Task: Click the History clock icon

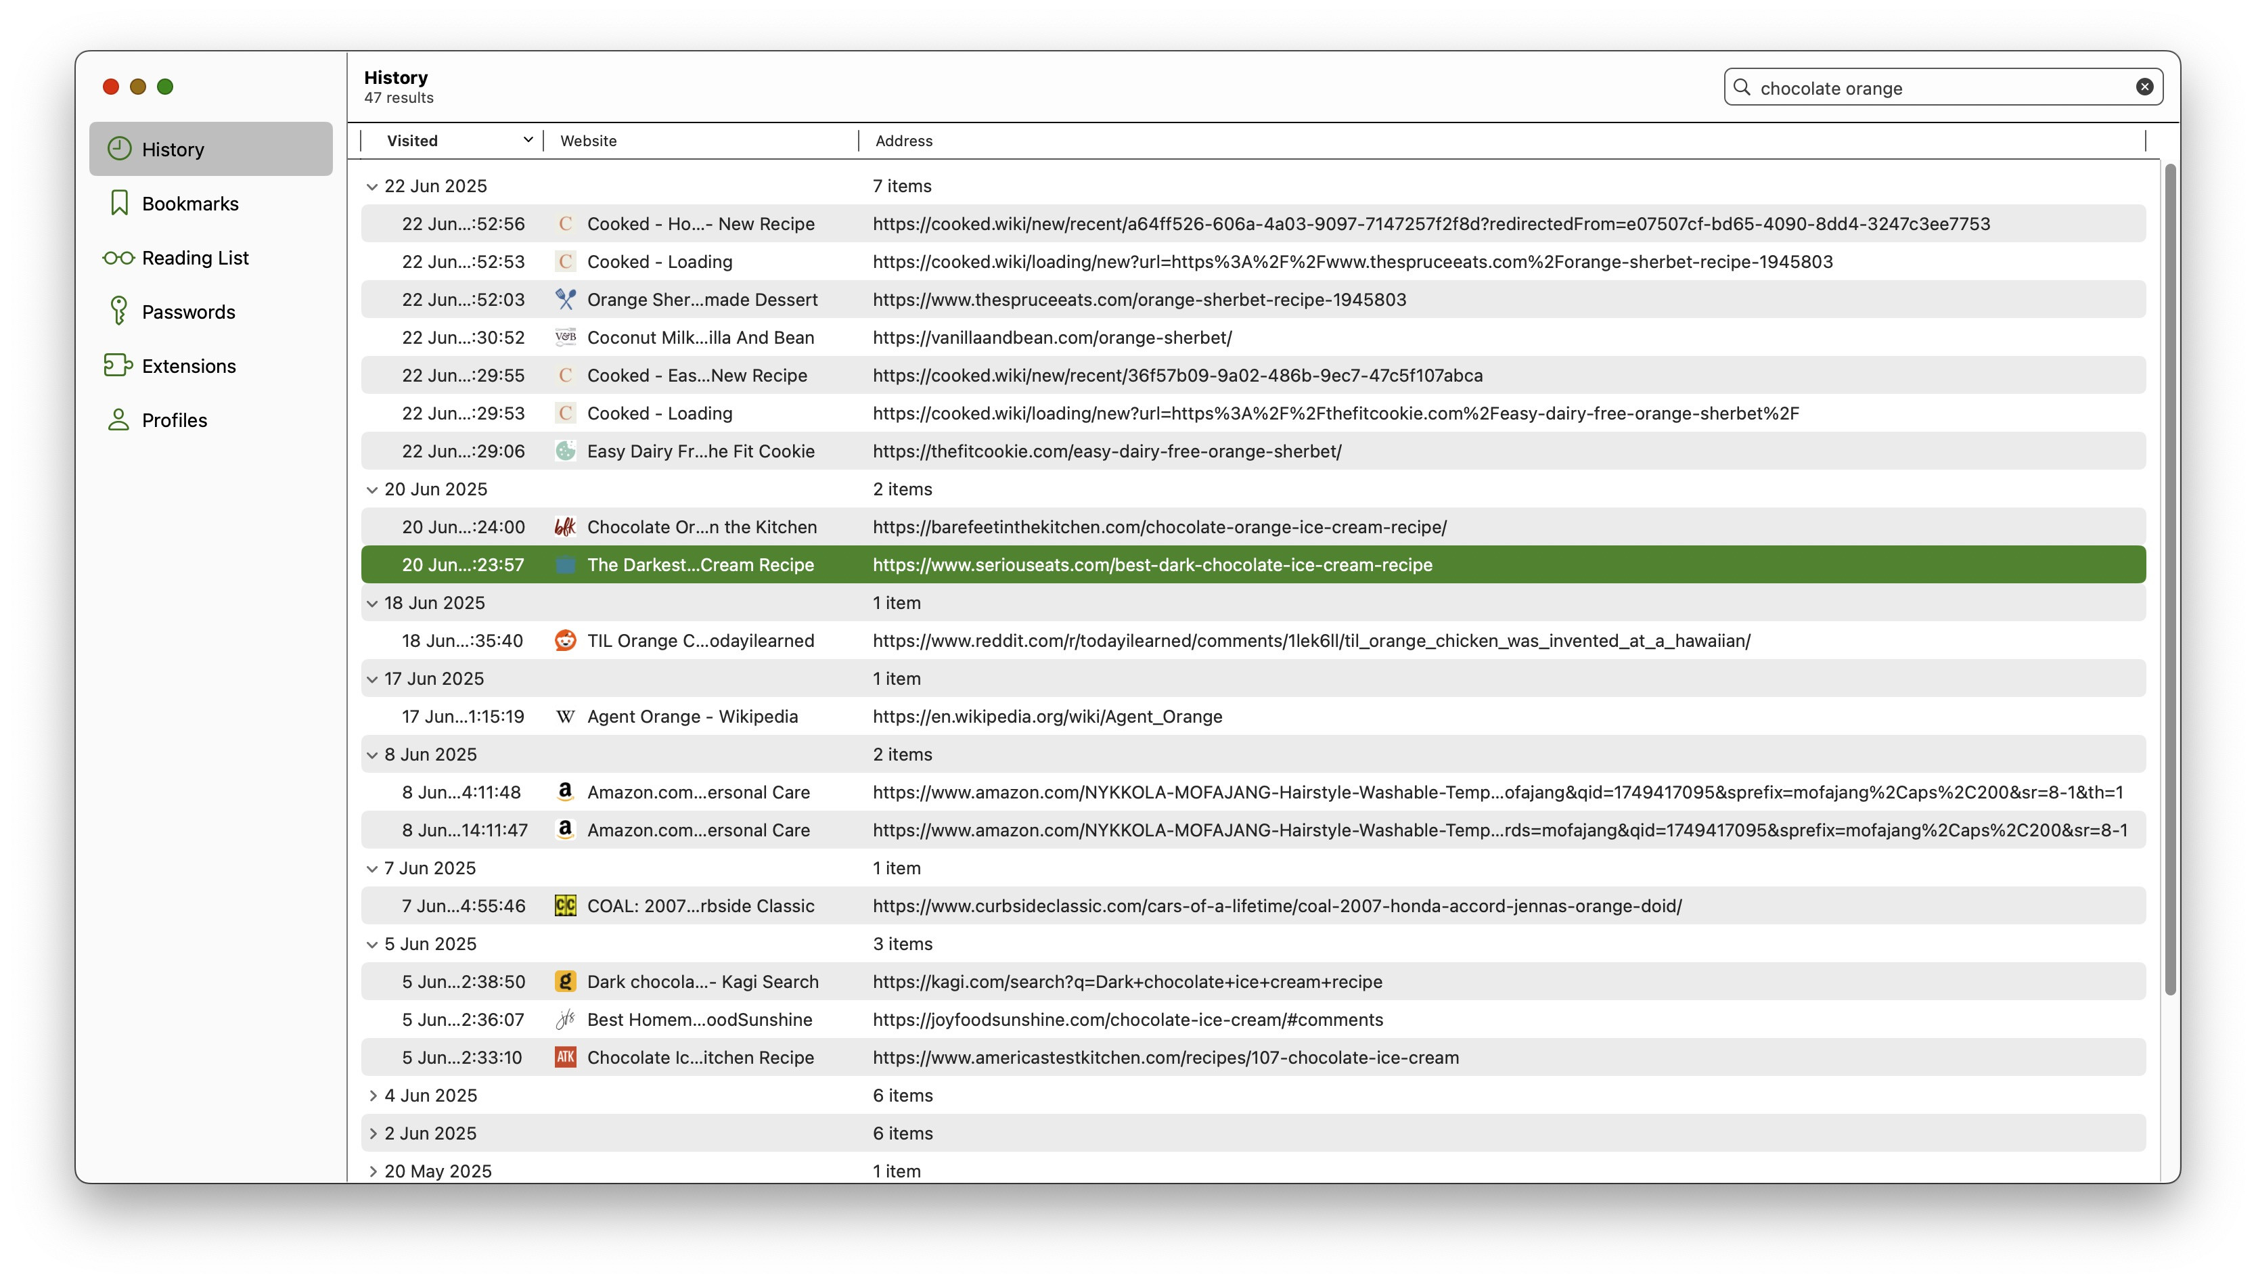Action: (120, 149)
